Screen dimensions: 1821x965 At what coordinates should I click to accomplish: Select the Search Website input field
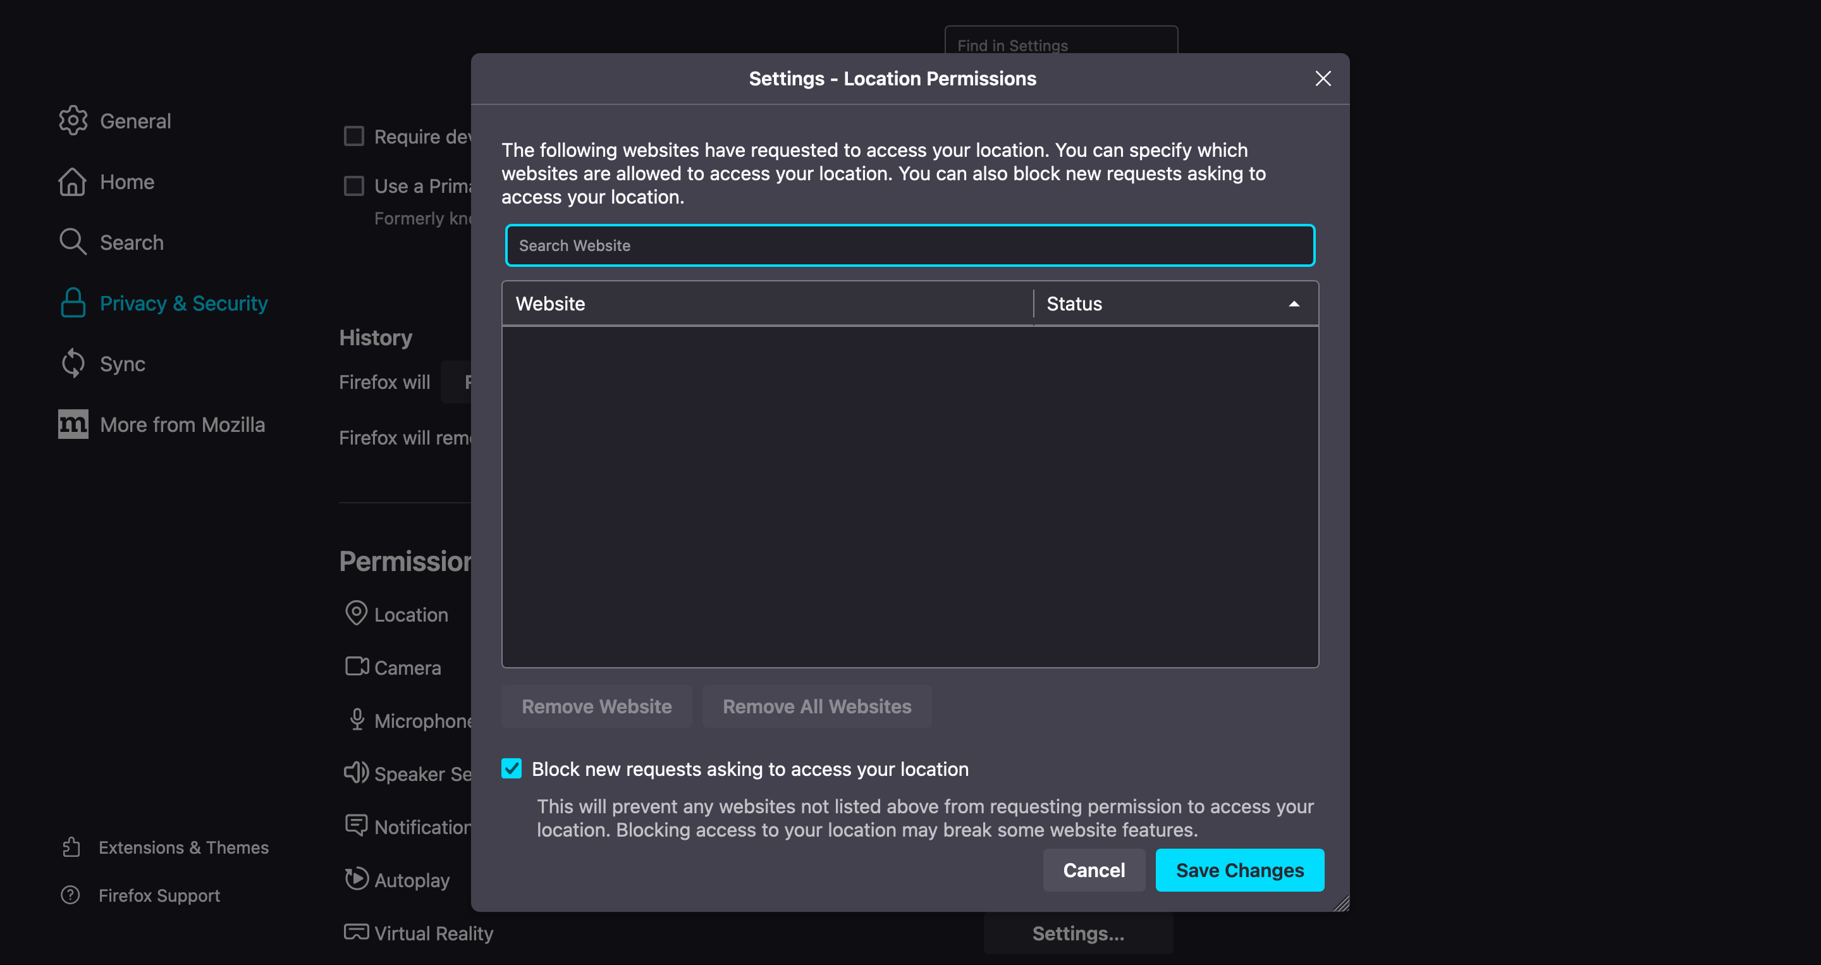click(x=909, y=246)
